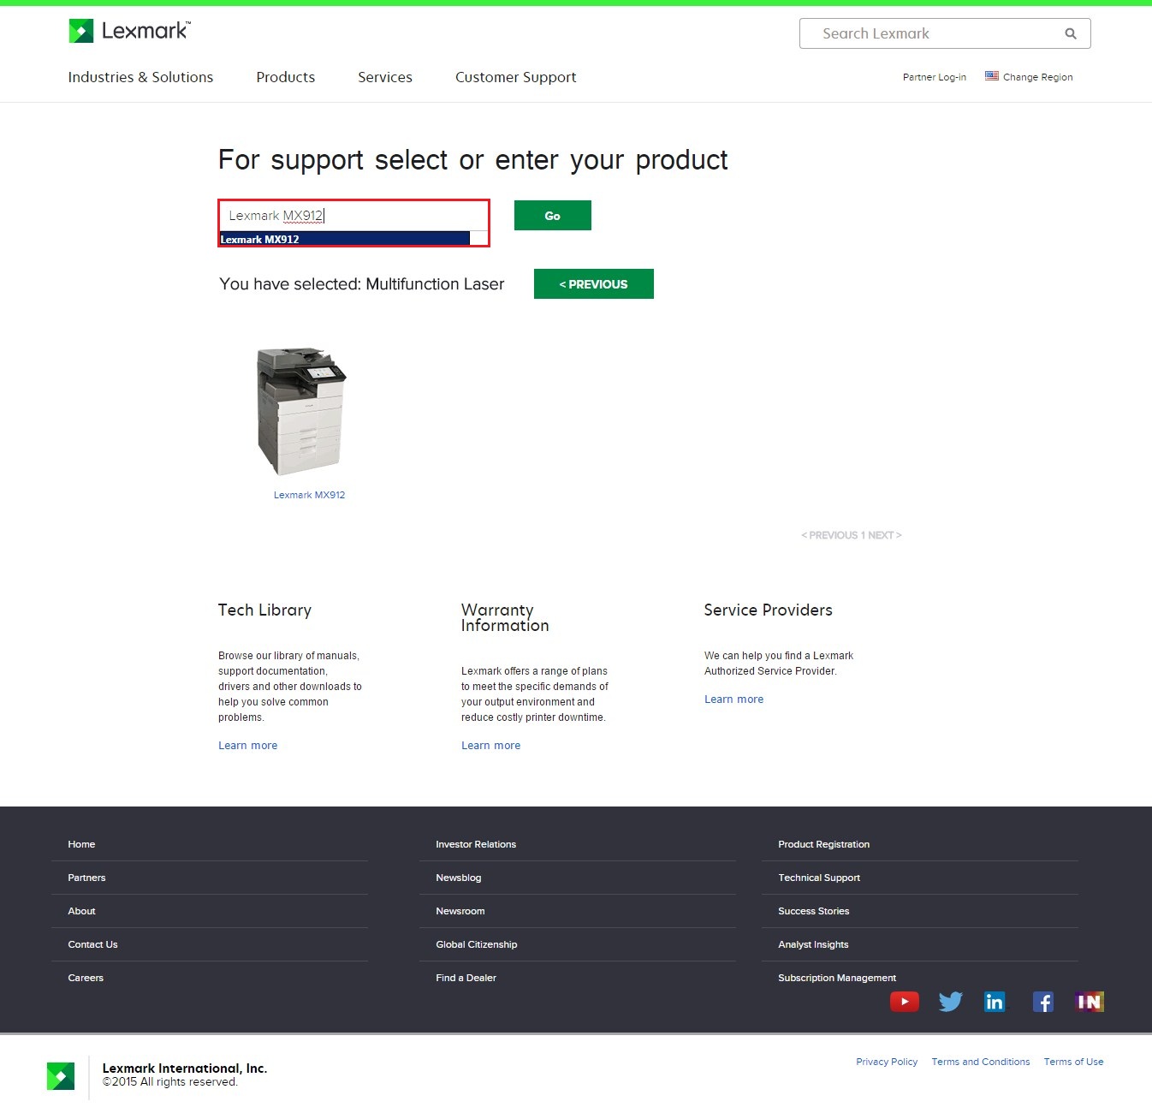Open the Terms and Conditions link

coord(981,1062)
